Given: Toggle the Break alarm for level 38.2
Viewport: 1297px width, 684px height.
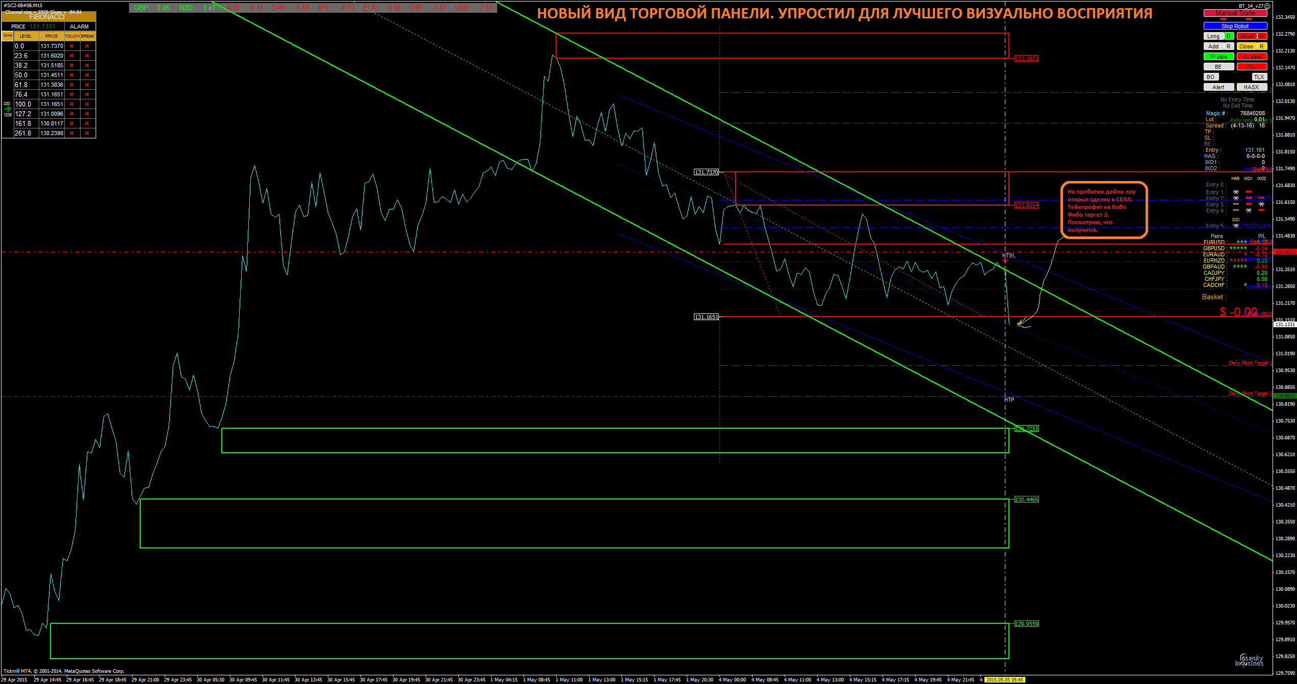Looking at the screenshot, I should click(87, 65).
